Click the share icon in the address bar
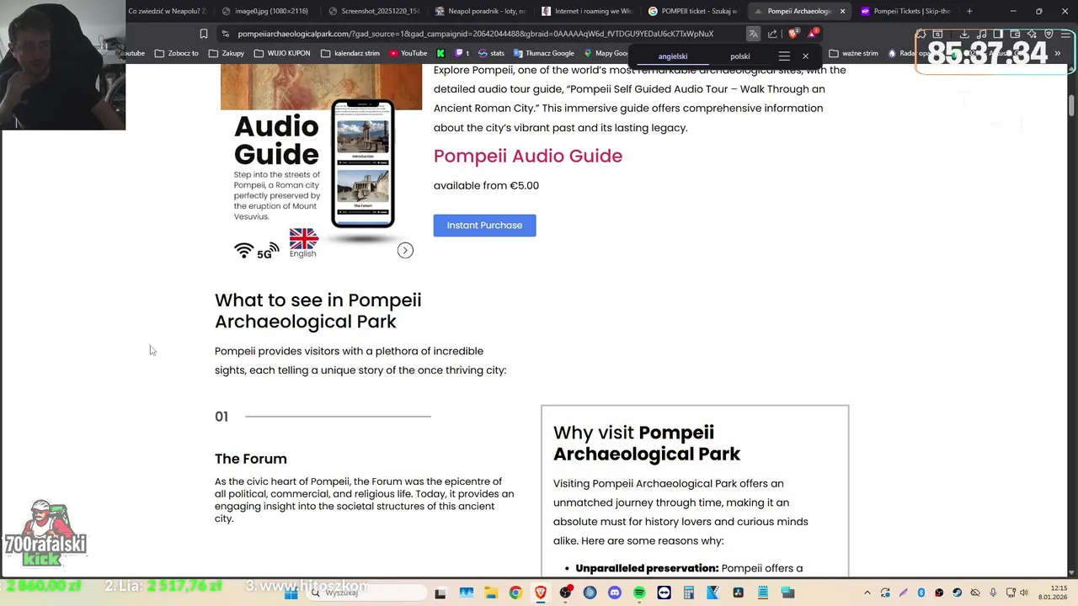 pos(772,34)
